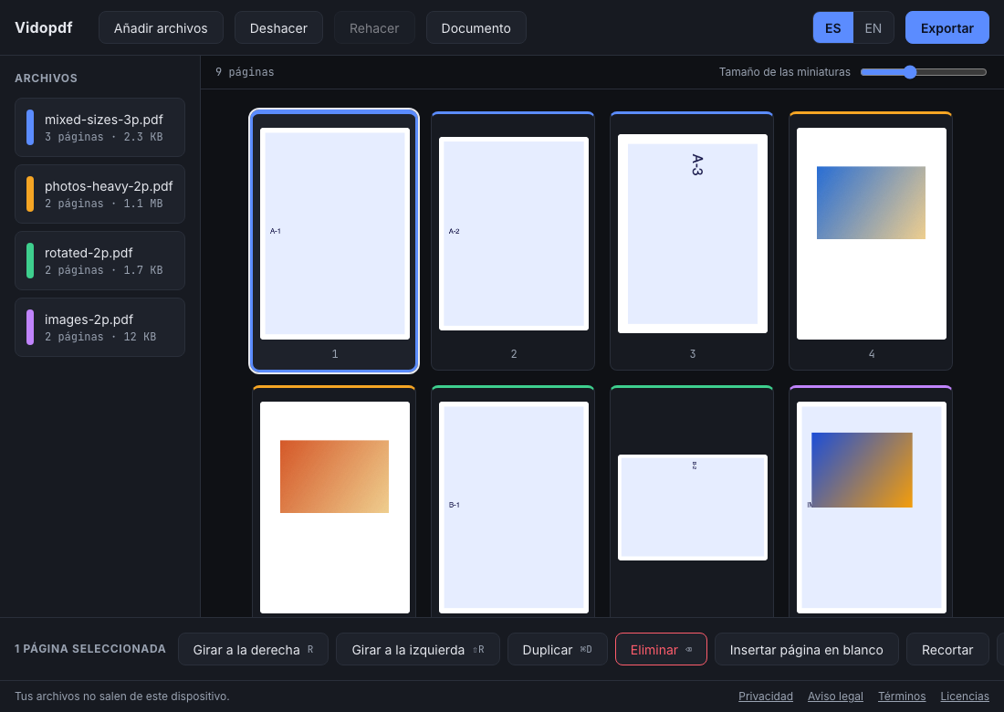Click Girar a la derecha button
1004x712 pixels.
point(253,649)
